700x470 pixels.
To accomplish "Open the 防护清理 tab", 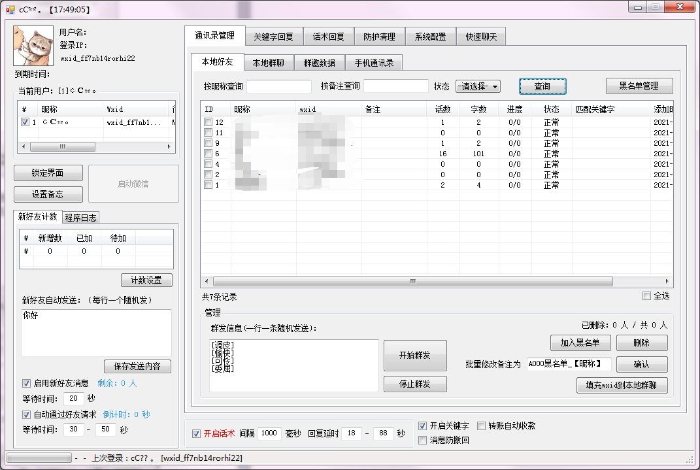I will (x=379, y=37).
